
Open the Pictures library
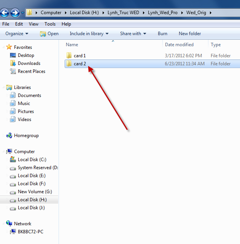click(26, 111)
